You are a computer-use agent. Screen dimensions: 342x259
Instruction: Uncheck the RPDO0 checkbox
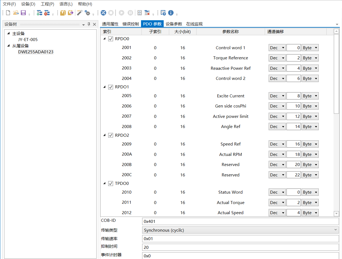point(111,39)
